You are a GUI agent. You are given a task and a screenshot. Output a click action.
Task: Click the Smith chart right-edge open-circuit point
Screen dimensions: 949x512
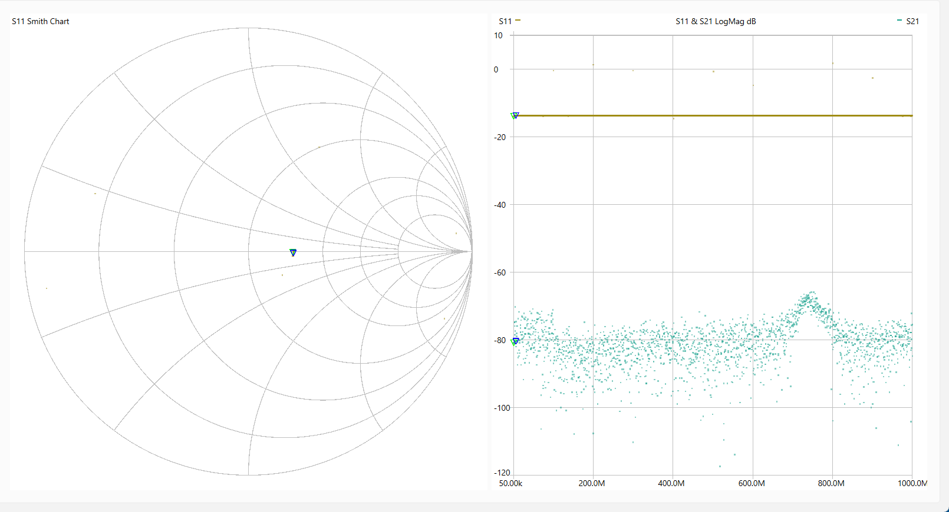point(472,252)
